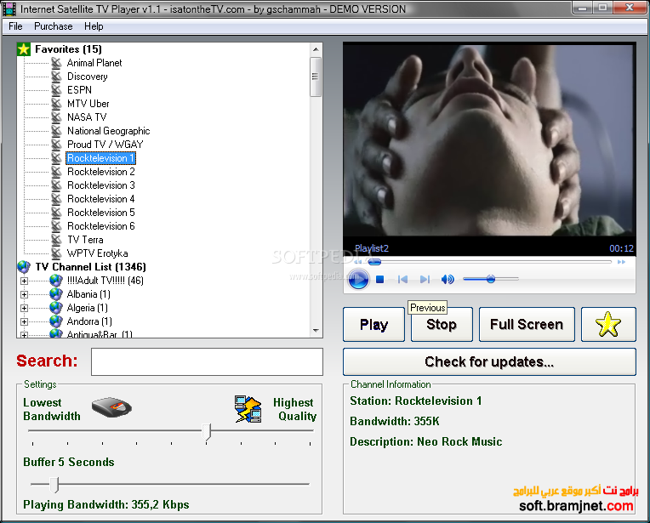Click the fast-forward arrows right of seek bar
The height and width of the screenshot is (523, 650).
pyautogui.click(x=621, y=262)
